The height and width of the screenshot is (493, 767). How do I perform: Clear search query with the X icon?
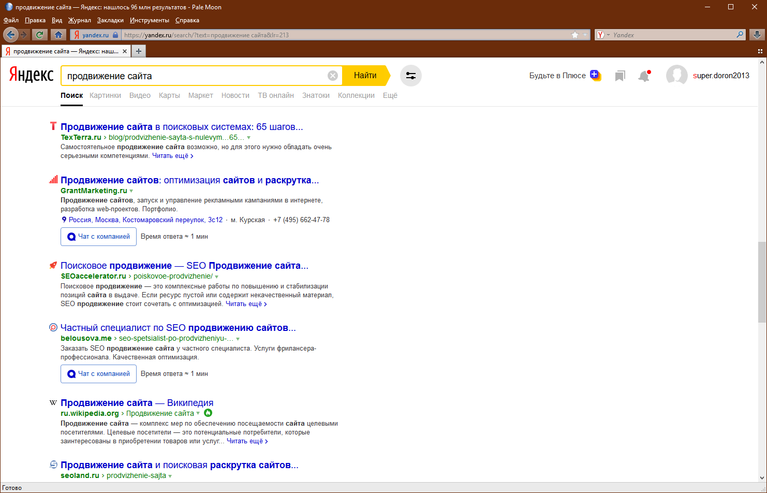coord(333,76)
